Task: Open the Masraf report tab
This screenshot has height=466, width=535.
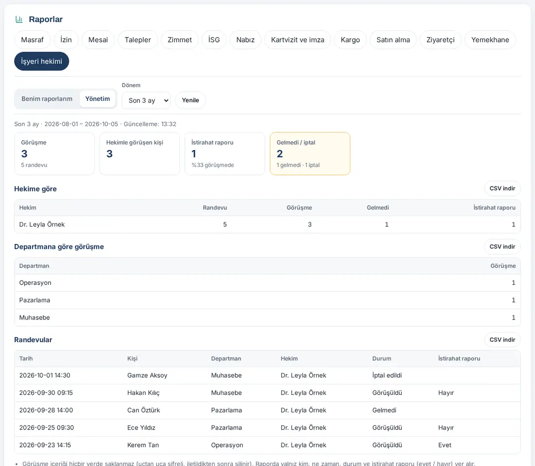Action: coord(33,39)
